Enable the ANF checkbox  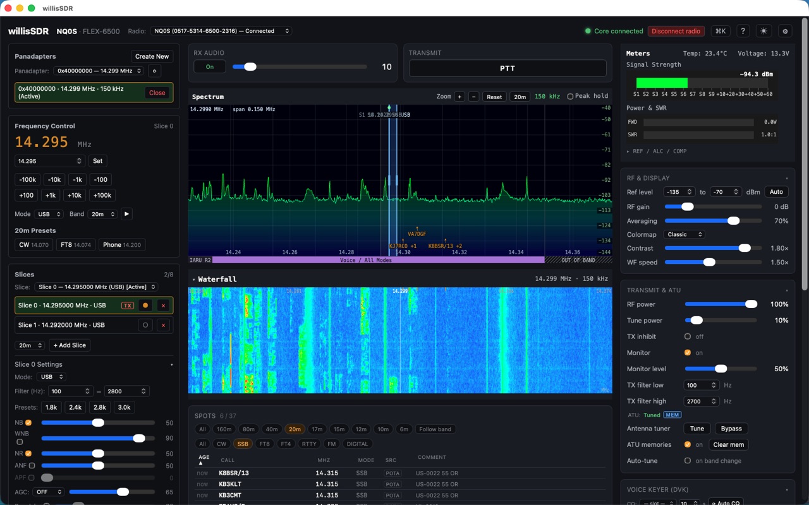(x=32, y=465)
